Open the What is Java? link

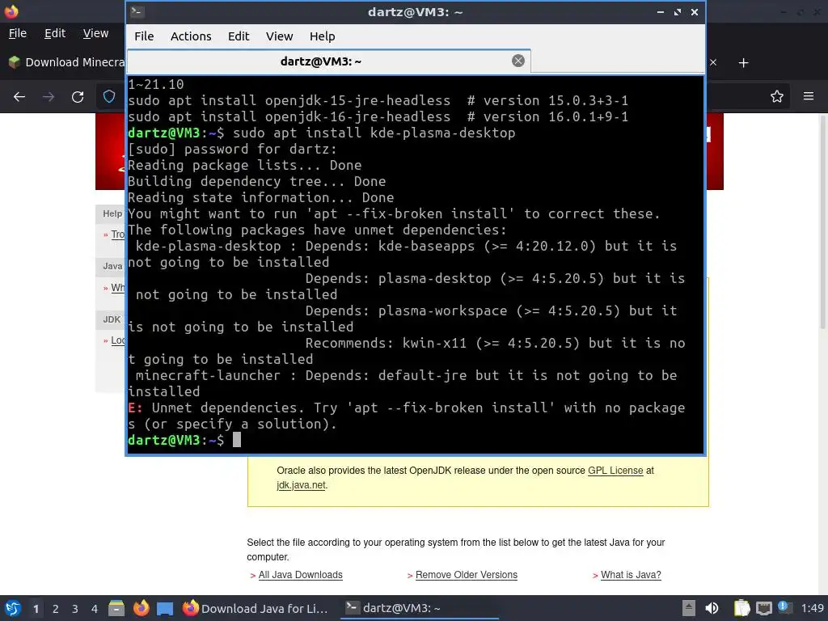(x=631, y=575)
